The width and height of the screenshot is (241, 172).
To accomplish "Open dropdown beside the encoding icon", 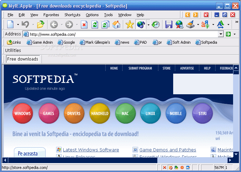I will click(x=213, y=24).
